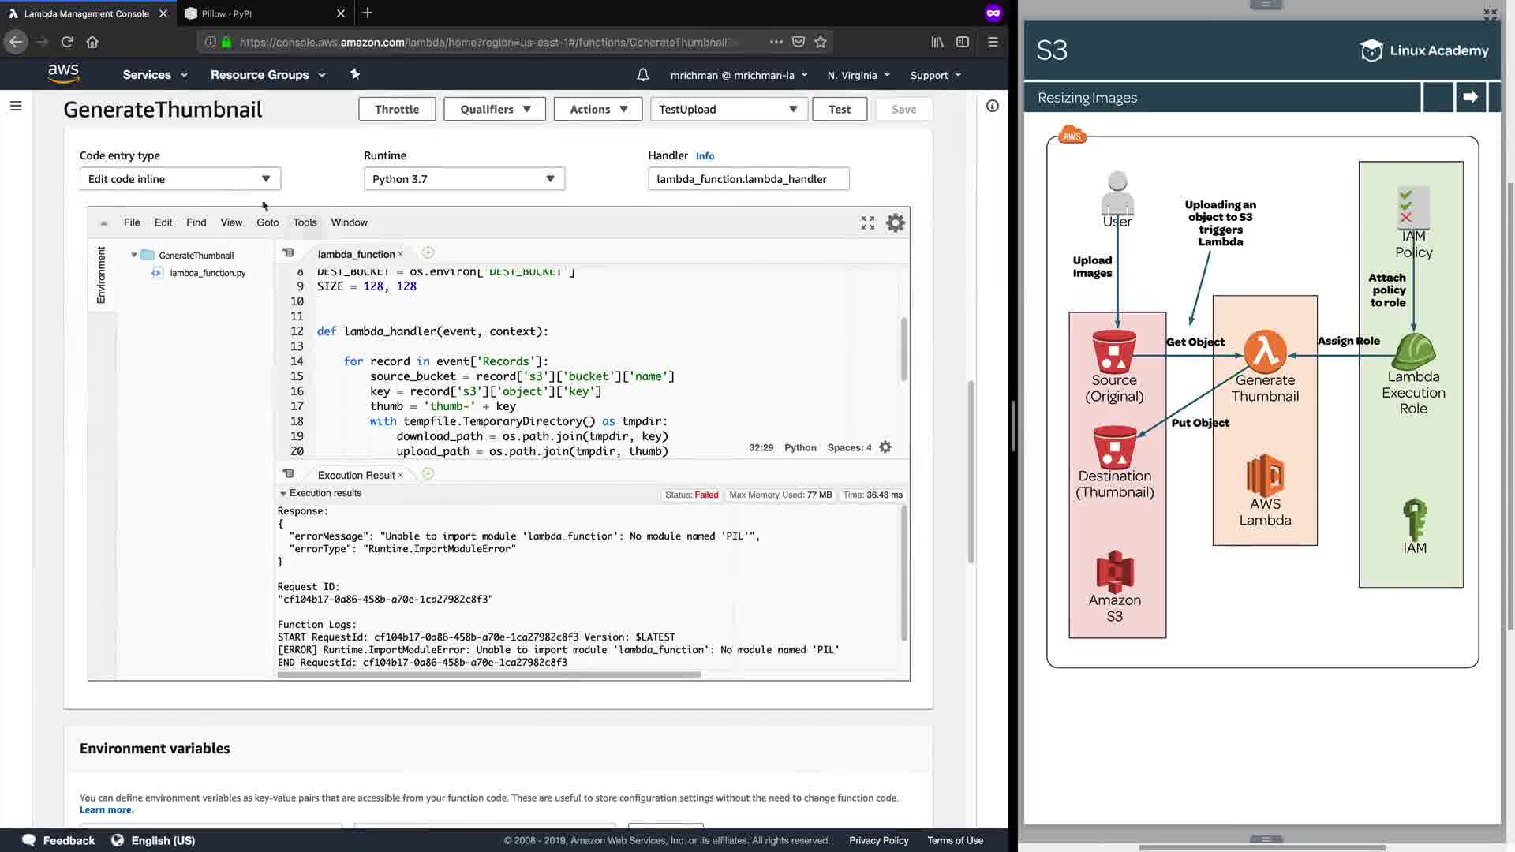
Task: Open the Runtime Python 3.7 dropdown
Action: (464, 179)
